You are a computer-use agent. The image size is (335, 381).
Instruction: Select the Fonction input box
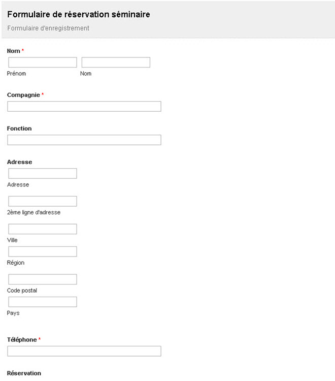84,140
